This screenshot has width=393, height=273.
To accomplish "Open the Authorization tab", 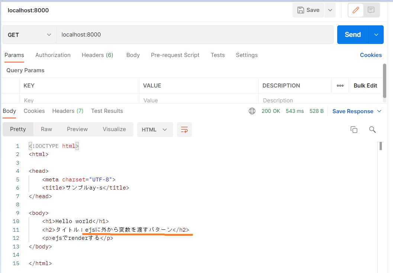I will tap(53, 55).
